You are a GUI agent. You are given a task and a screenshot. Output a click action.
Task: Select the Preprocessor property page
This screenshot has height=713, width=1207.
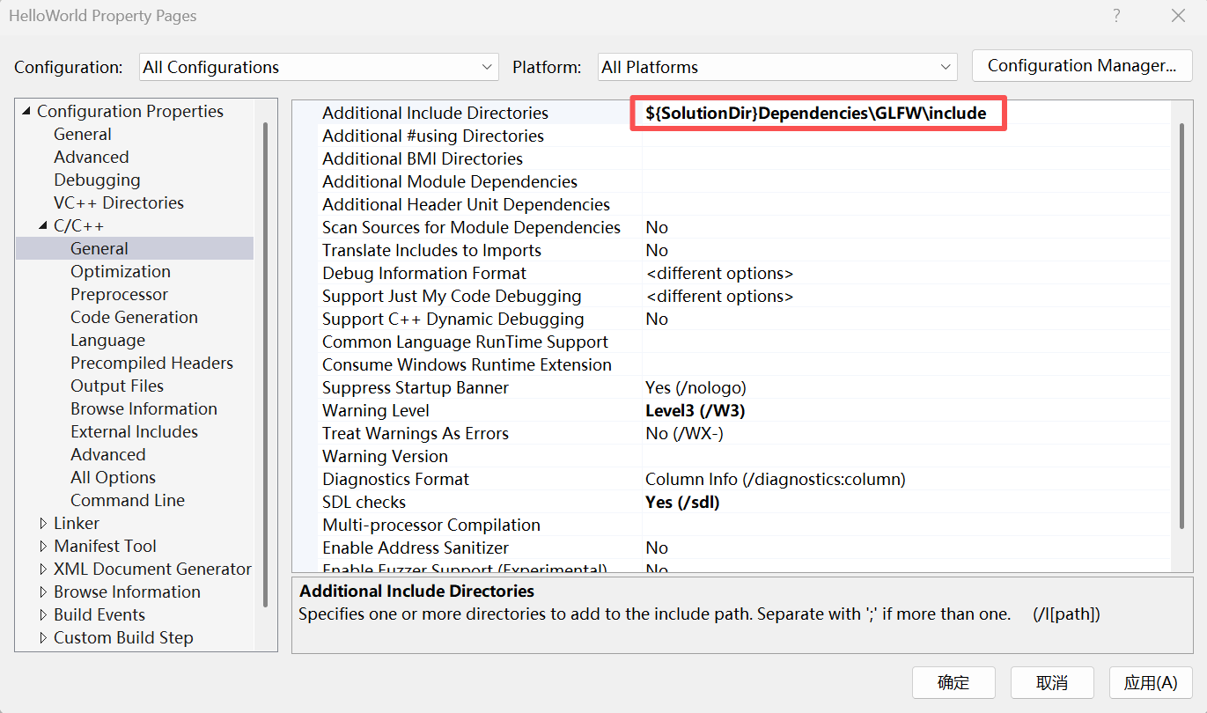pyautogui.click(x=119, y=295)
